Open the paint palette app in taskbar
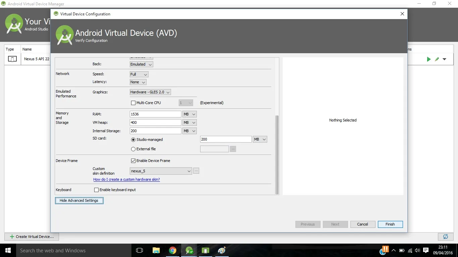Screen dimensions: 458x257 (222, 250)
